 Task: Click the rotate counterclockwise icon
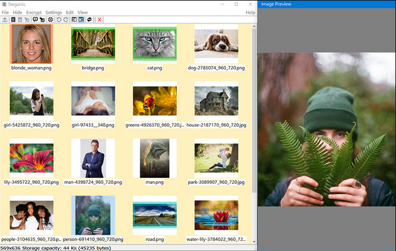click(59, 20)
